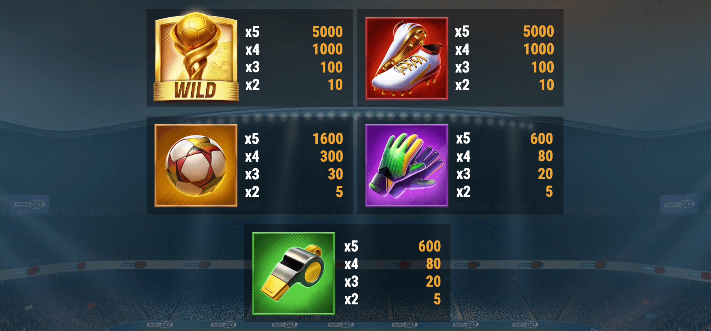Screen dimensions: 711x331
Task: Click the referee whistle symbol
Action: tap(293, 274)
